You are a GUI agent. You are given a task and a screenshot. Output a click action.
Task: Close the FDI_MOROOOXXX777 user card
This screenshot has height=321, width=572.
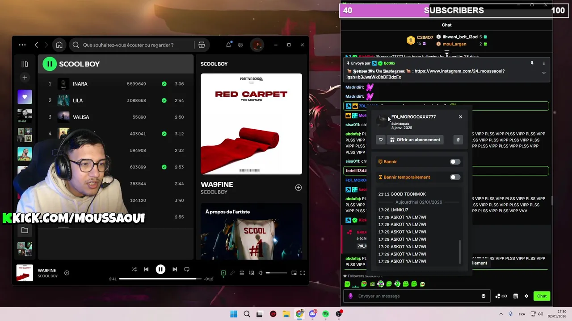click(460, 117)
